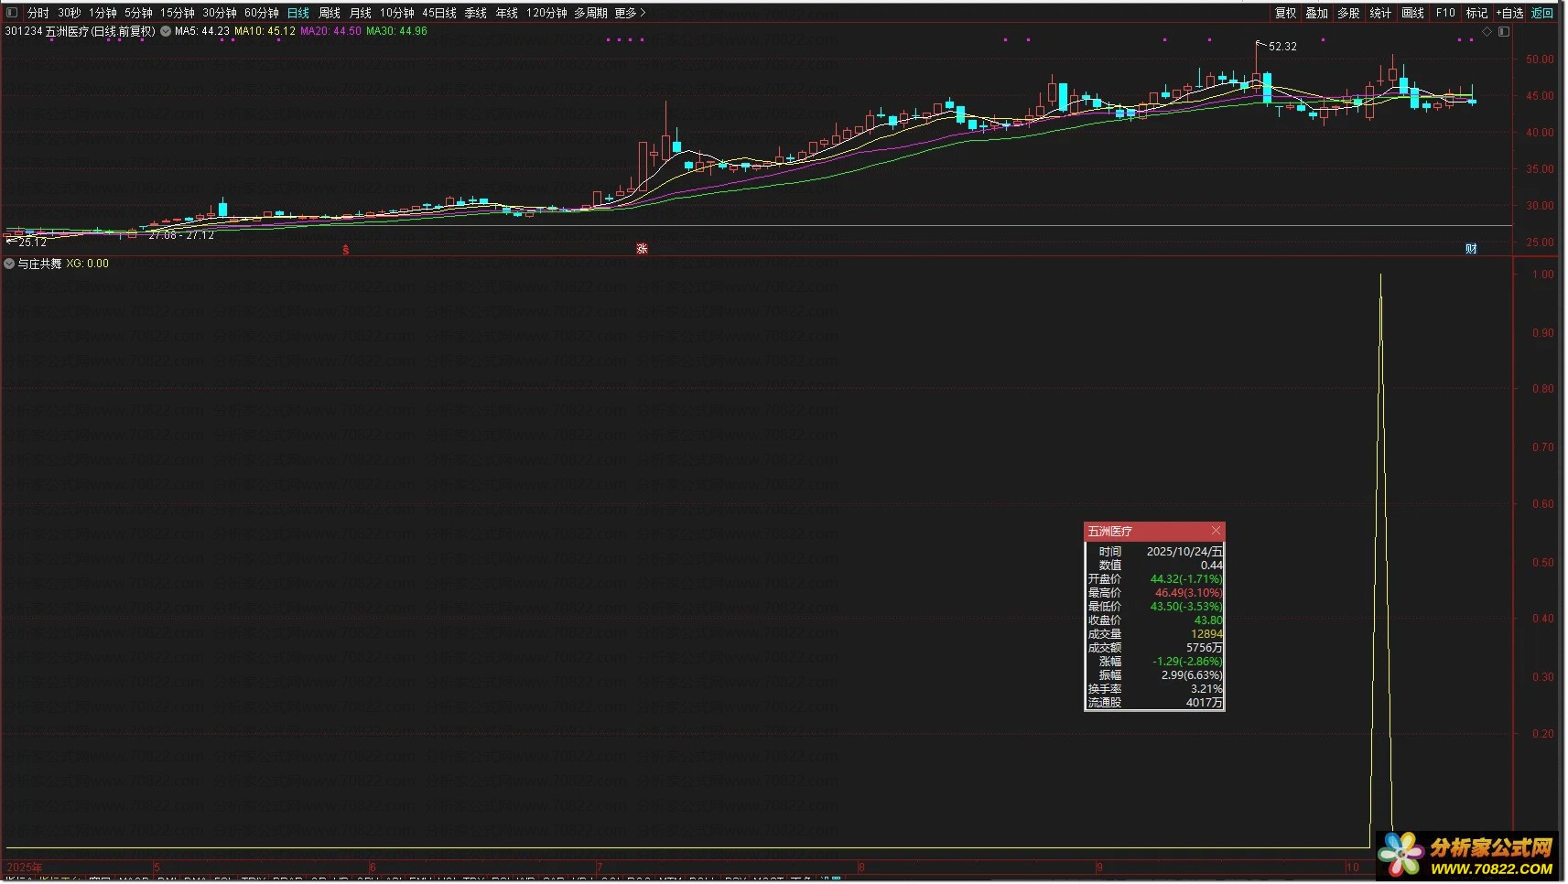The image size is (1568, 884).
Task: Select the 45日线 period
Action: click(x=439, y=13)
